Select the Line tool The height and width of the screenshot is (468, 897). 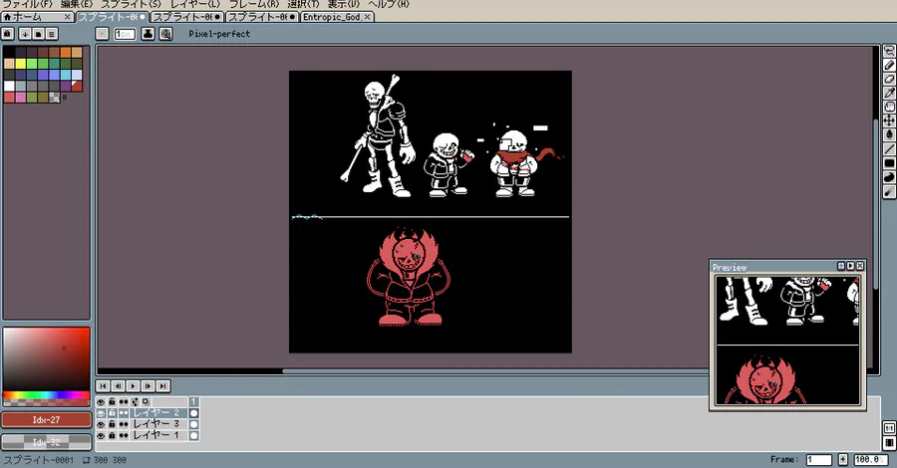(889, 148)
